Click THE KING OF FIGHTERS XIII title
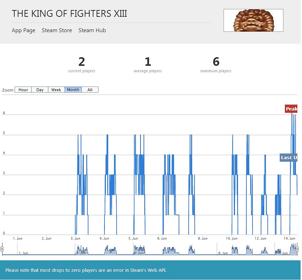 pos(70,14)
